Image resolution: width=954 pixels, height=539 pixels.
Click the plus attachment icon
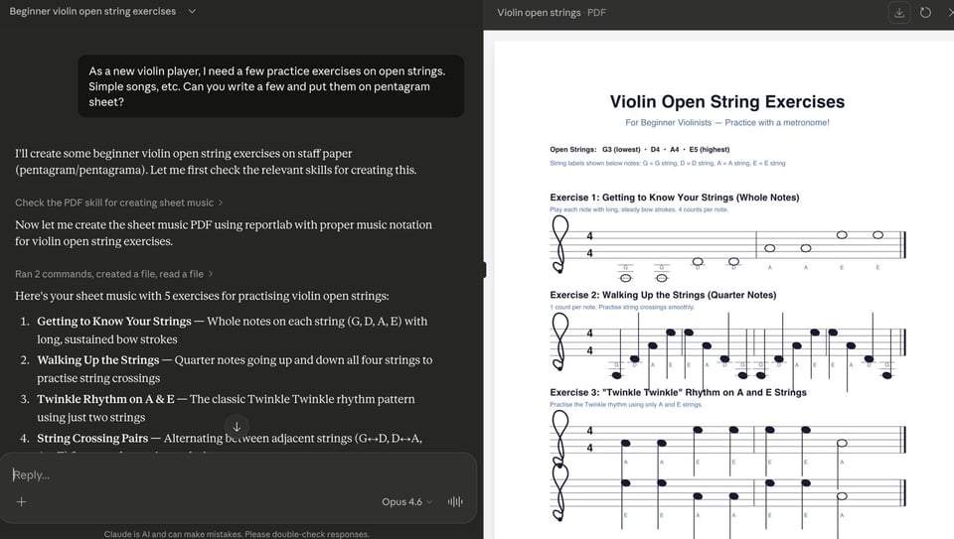[x=21, y=501]
